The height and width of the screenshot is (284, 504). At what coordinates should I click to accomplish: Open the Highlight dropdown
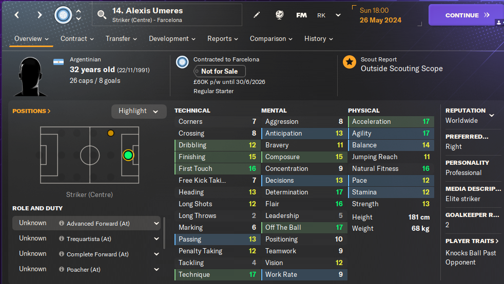pos(139,111)
